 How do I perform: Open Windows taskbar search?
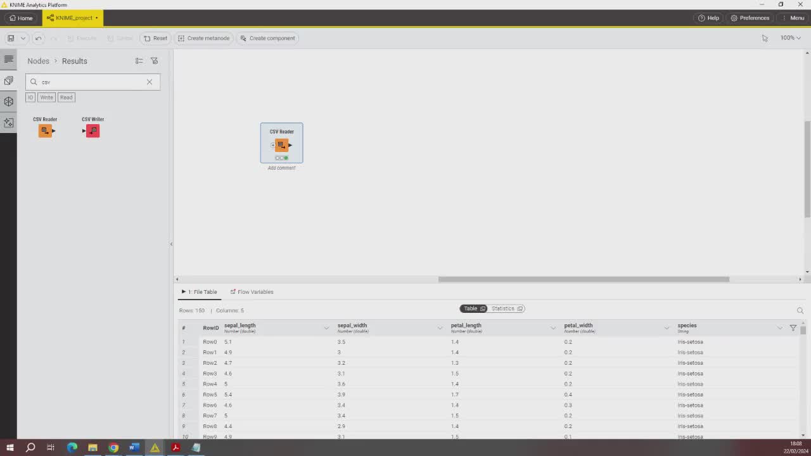coord(30,448)
